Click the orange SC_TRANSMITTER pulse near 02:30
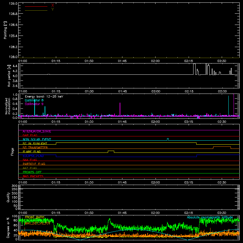The width and height of the screenshot is (243, 243). (x=222, y=148)
